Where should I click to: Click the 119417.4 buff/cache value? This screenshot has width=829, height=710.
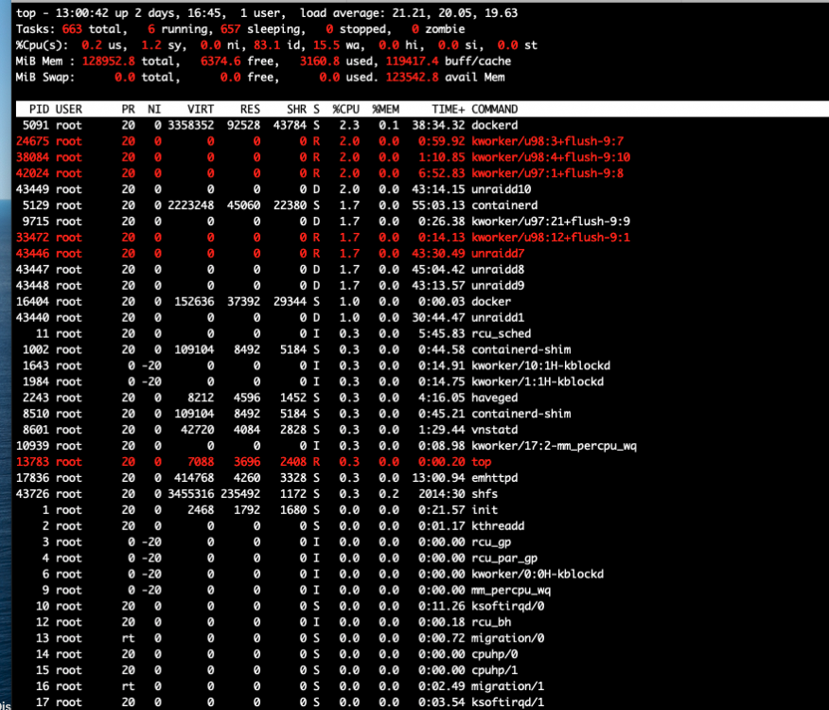point(412,62)
